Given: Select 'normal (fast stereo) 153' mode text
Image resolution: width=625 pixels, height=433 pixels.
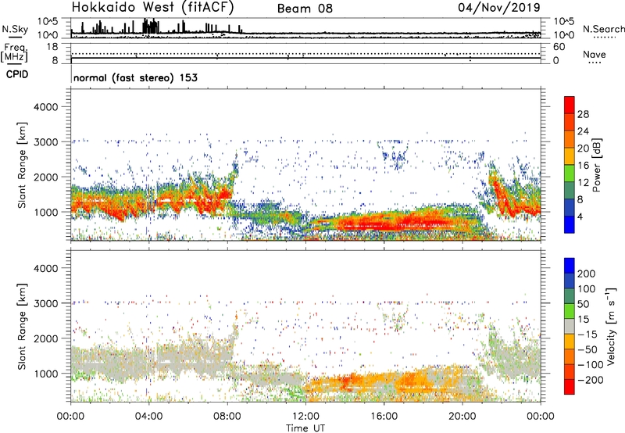Looking at the screenshot, I should [x=135, y=77].
